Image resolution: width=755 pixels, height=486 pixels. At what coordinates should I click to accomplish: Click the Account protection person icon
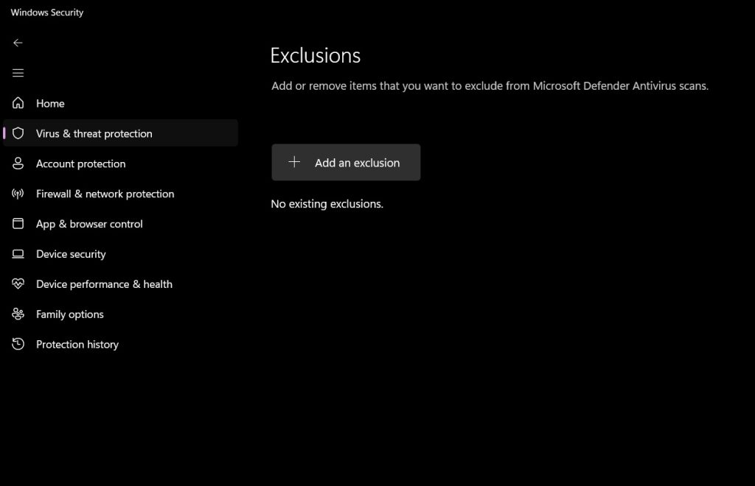click(18, 163)
